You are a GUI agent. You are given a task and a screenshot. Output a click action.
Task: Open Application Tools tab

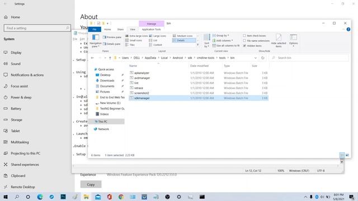[151, 30]
